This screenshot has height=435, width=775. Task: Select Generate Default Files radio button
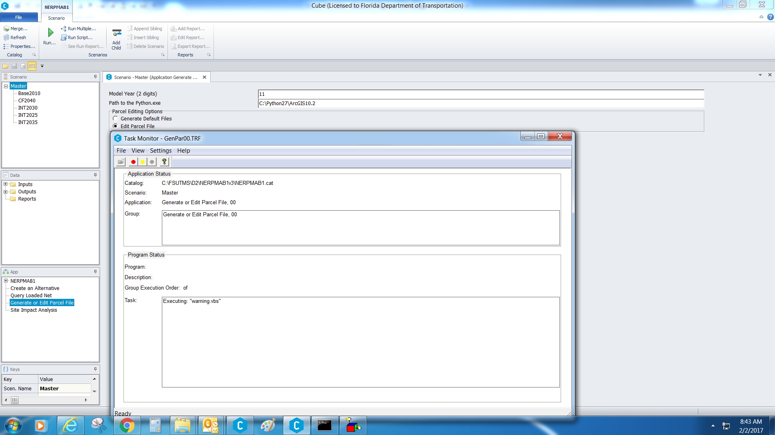click(x=115, y=118)
